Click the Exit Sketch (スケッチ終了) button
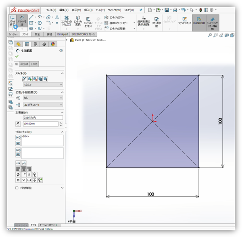The image size is (242, 237). coord(13,21)
